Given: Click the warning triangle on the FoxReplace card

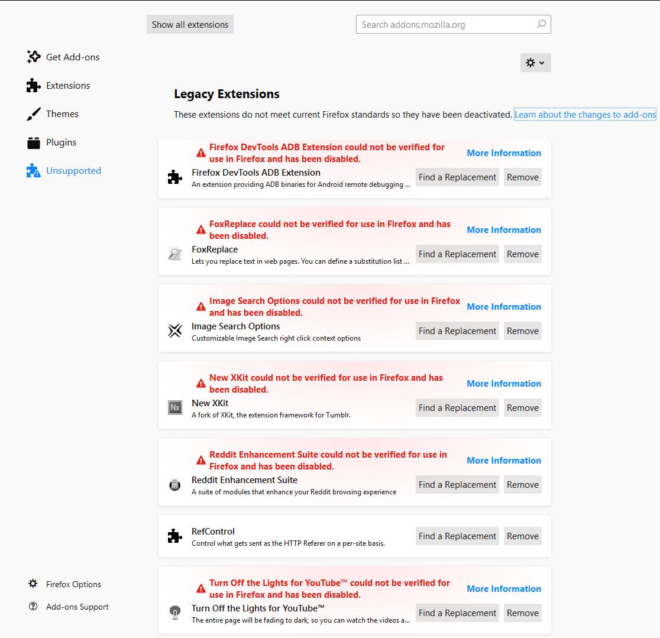Looking at the screenshot, I should coord(201,230).
